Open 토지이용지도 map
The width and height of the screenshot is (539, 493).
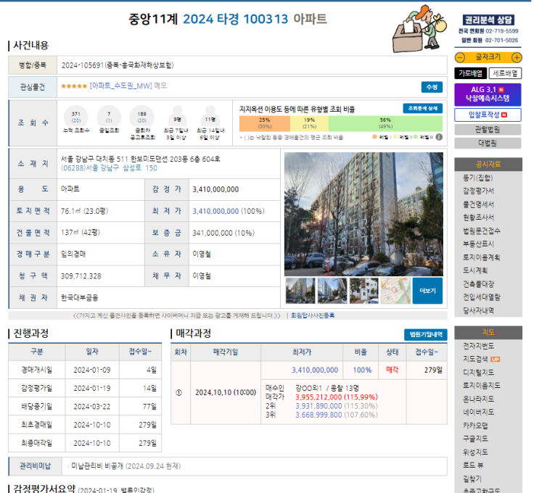coord(481,386)
